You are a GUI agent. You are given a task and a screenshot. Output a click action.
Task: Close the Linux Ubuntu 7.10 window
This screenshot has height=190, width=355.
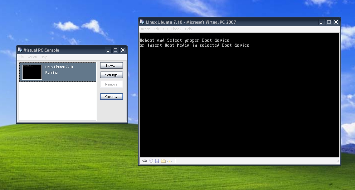tap(336, 22)
